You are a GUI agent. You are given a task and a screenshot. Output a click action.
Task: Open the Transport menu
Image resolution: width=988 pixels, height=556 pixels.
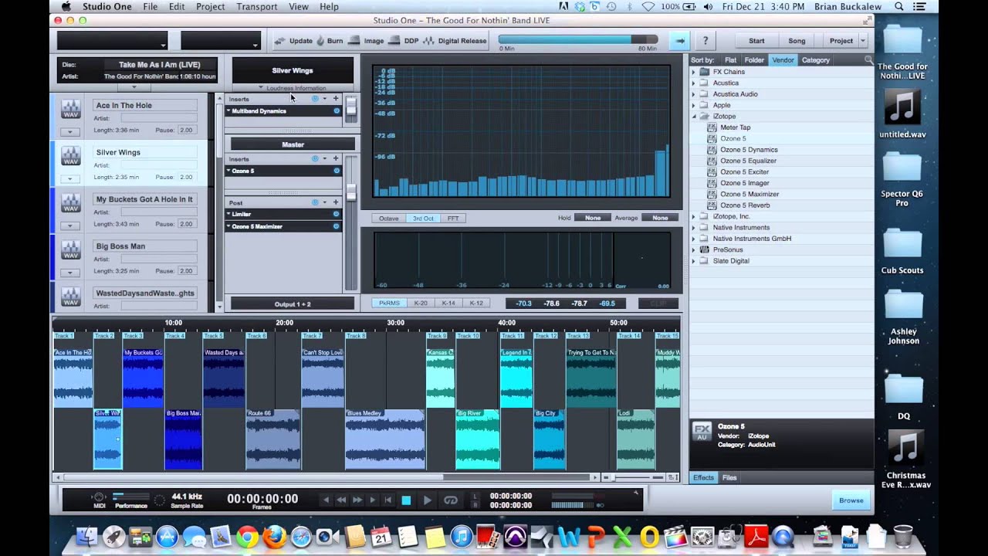point(257,6)
